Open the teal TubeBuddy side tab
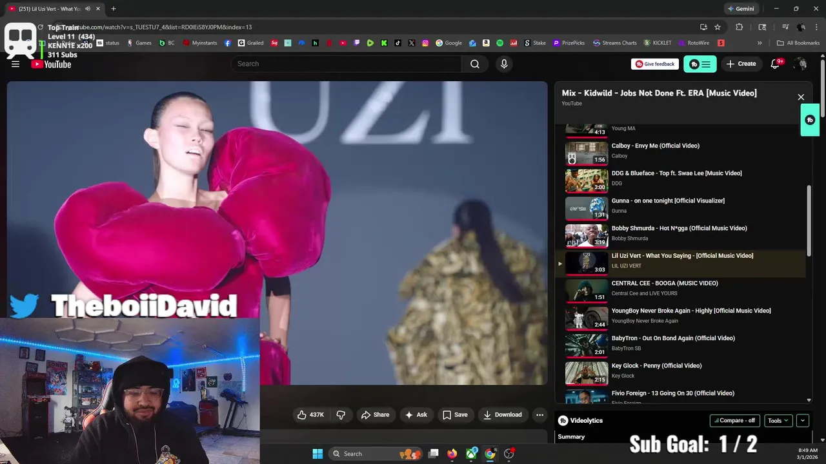Screen dimensions: 826x464 click(810, 120)
